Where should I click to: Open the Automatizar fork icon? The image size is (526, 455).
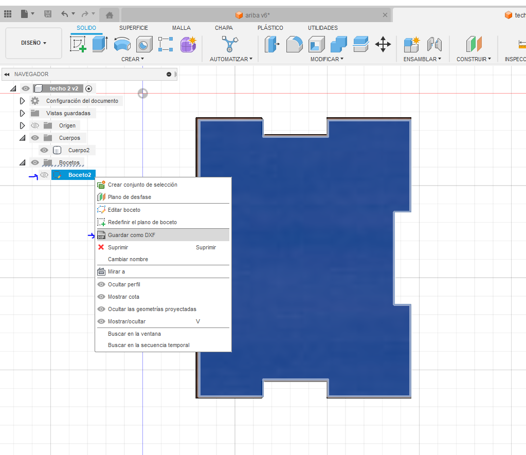tap(230, 44)
